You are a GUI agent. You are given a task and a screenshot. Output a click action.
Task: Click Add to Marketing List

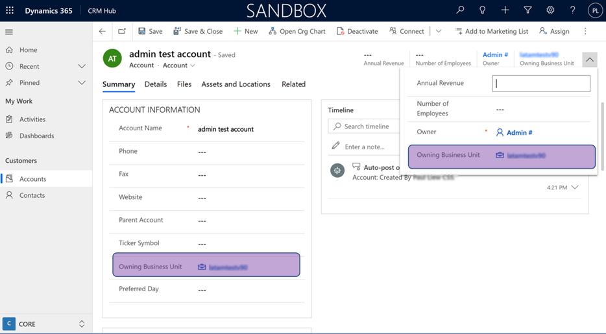tap(491, 31)
